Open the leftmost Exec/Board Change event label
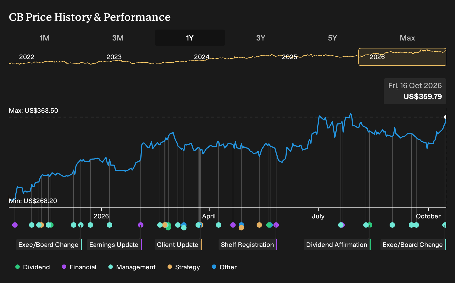This screenshot has width=455, height=283. 49,245
